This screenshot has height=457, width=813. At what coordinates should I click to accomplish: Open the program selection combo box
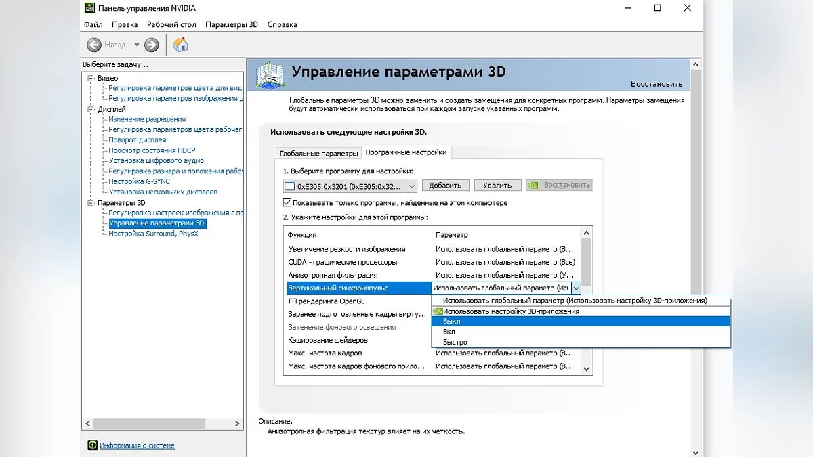coord(350,186)
